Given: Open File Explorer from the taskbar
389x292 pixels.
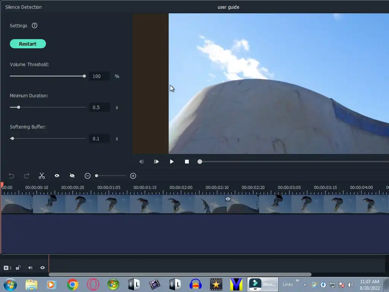Looking at the screenshot, I should pyautogui.click(x=32, y=284).
